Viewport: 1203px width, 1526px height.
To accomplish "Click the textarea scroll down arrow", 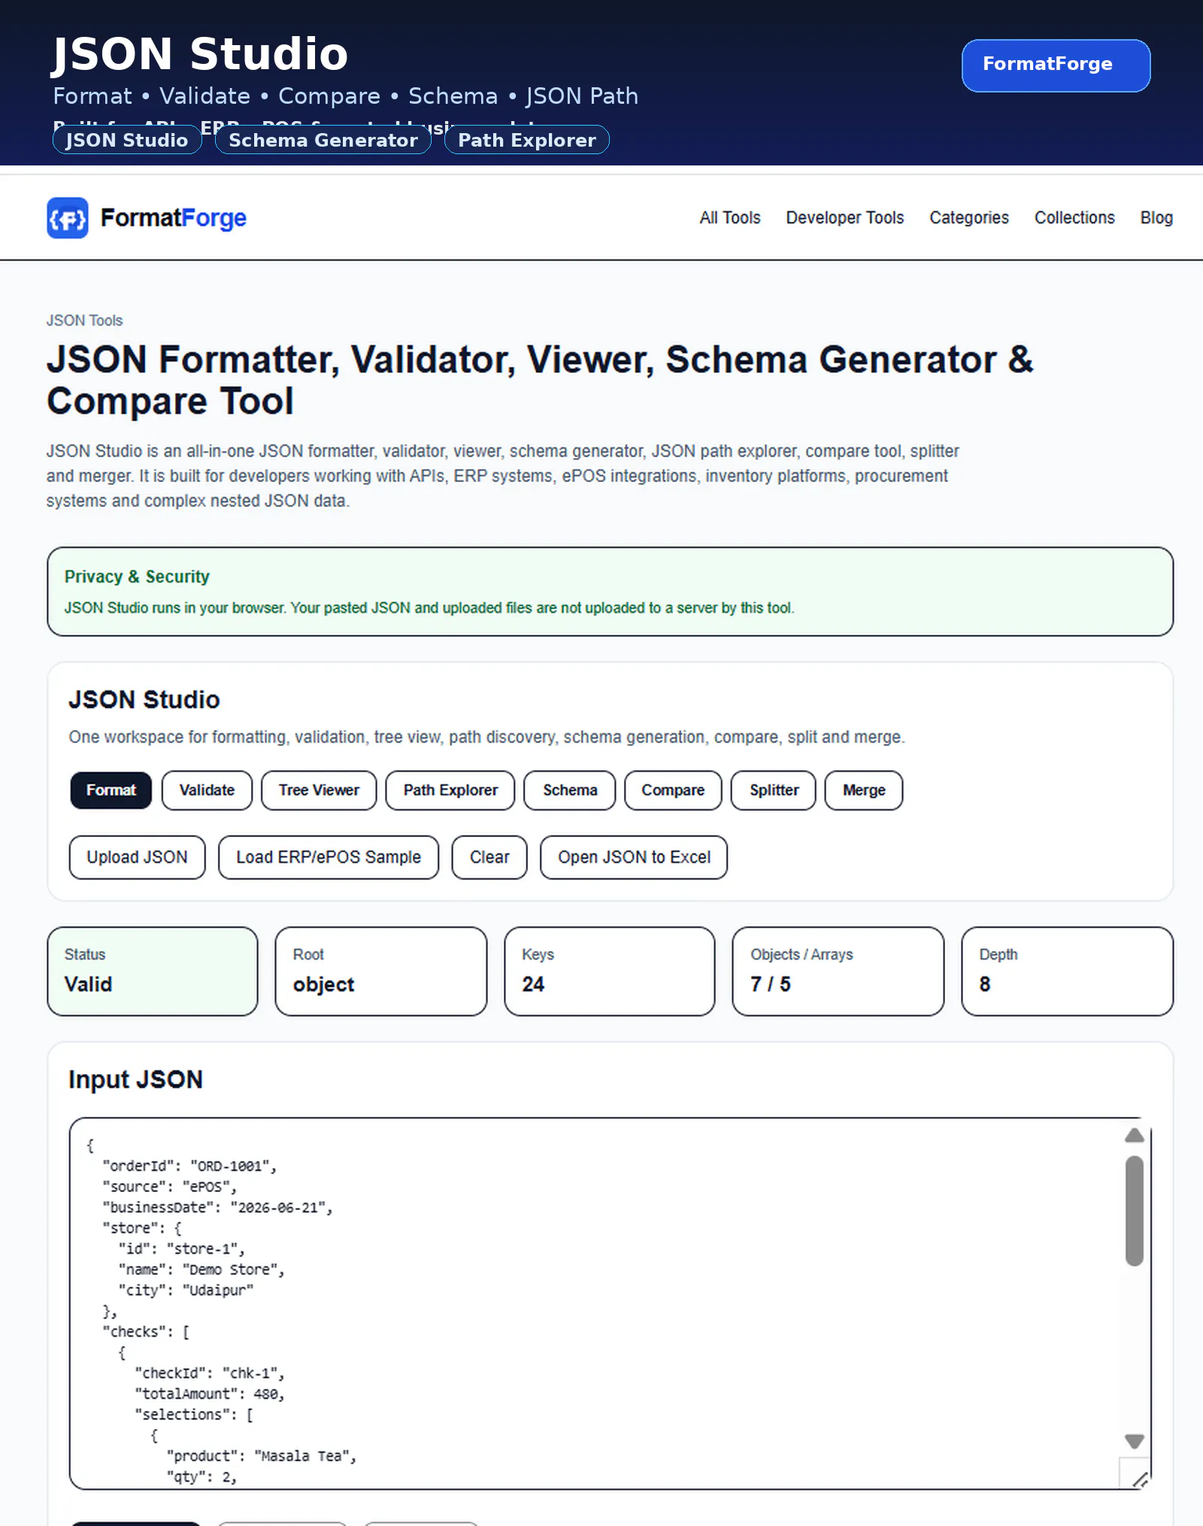I will (1135, 1441).
